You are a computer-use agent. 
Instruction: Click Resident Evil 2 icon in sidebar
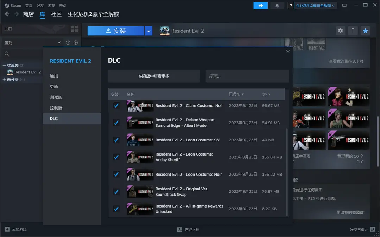tap(10, 72)
